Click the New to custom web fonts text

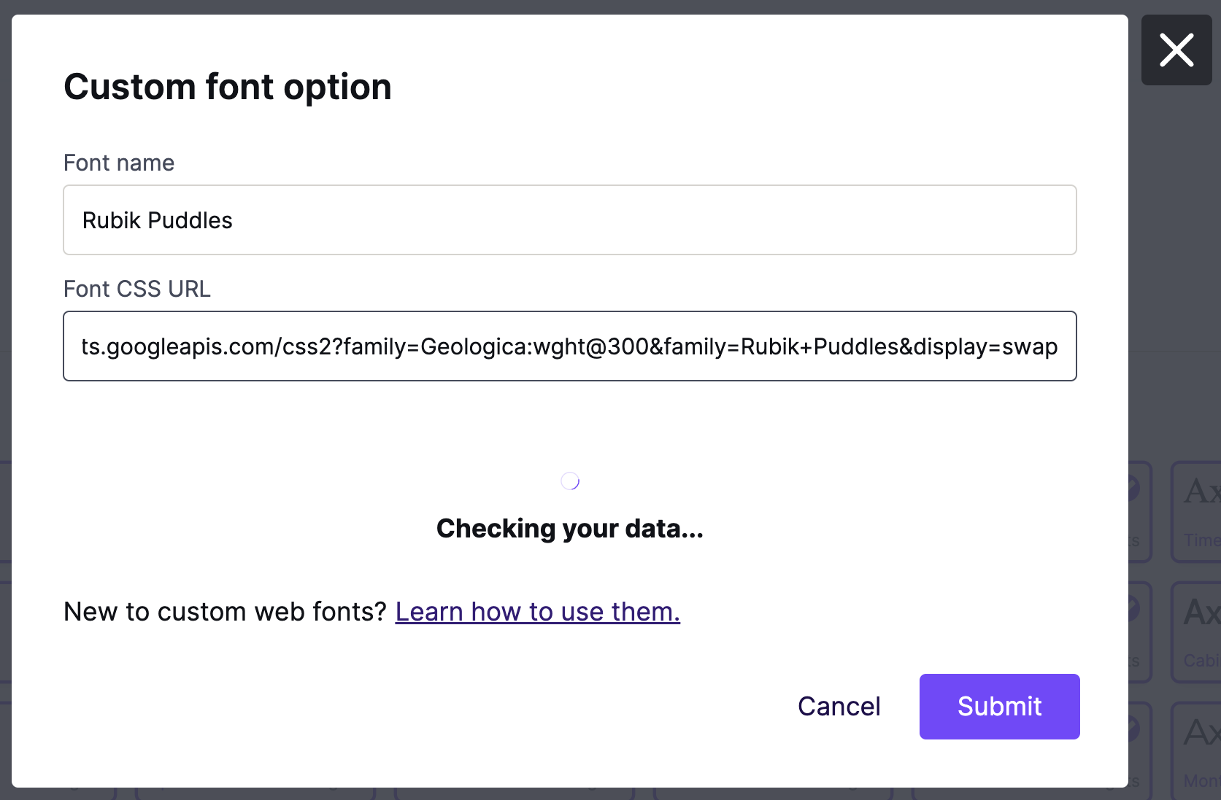tap(225, 611)
